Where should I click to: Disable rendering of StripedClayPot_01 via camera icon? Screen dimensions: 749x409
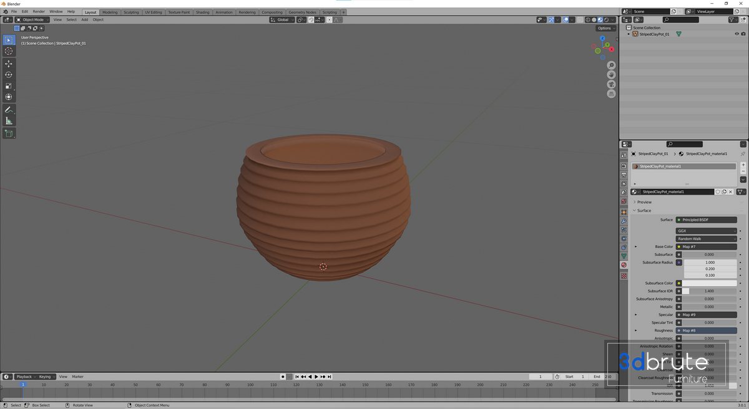[743, 34]
